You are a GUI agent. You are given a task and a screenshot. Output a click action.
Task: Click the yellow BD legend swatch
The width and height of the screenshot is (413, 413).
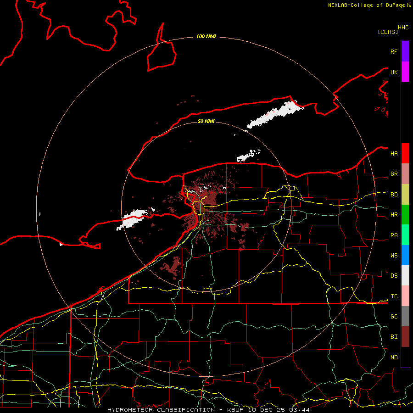click(405, 195)
